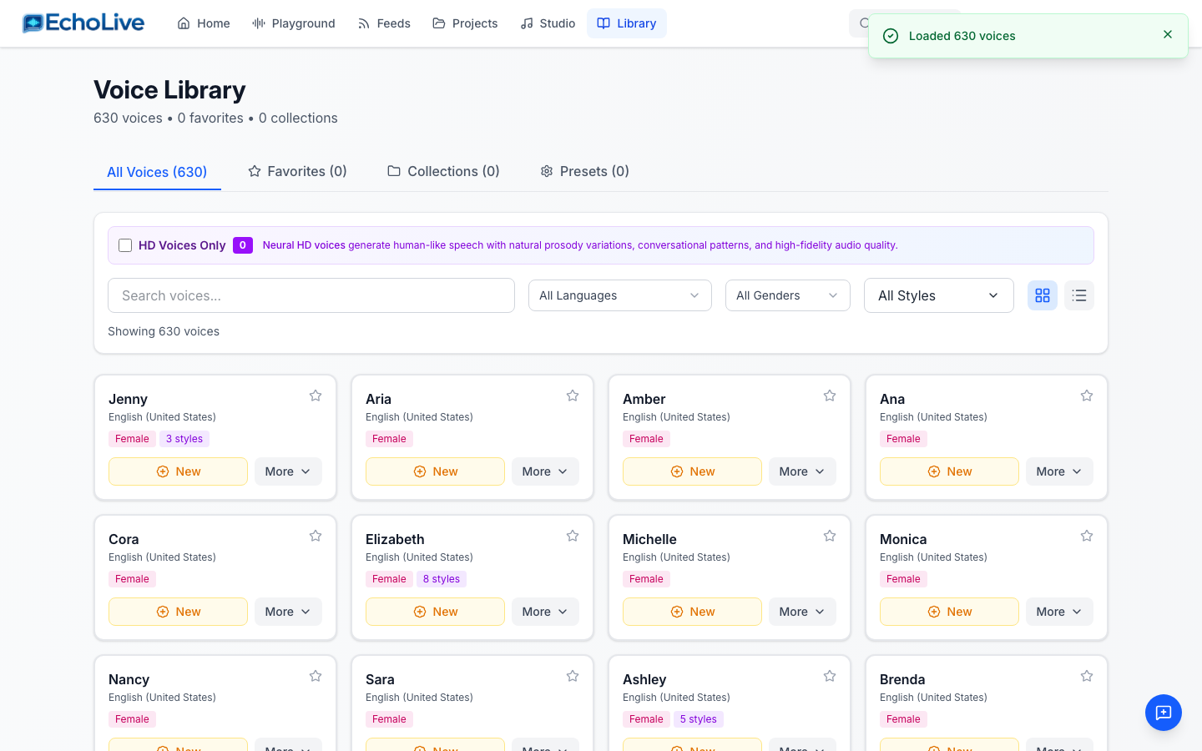Favorite the Jenny voice with the star
This screenshot has height=751, width=1202.
click(x=316, y=395)
